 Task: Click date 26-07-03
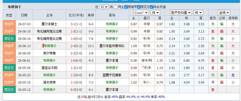click(24, 24)
